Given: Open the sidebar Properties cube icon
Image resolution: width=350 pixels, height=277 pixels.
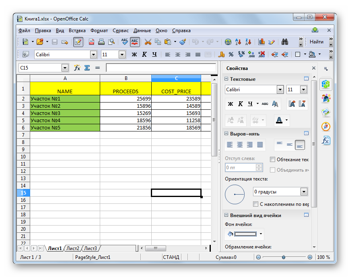Looking at the screenshot, I should tap(326, 84).
